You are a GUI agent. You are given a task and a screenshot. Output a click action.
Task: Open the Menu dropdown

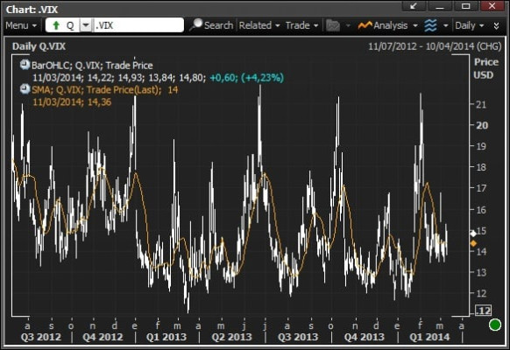click(21, 25)
